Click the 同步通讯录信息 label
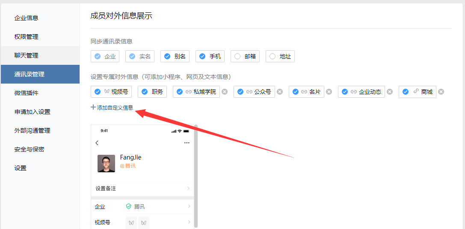 point(112,42)
